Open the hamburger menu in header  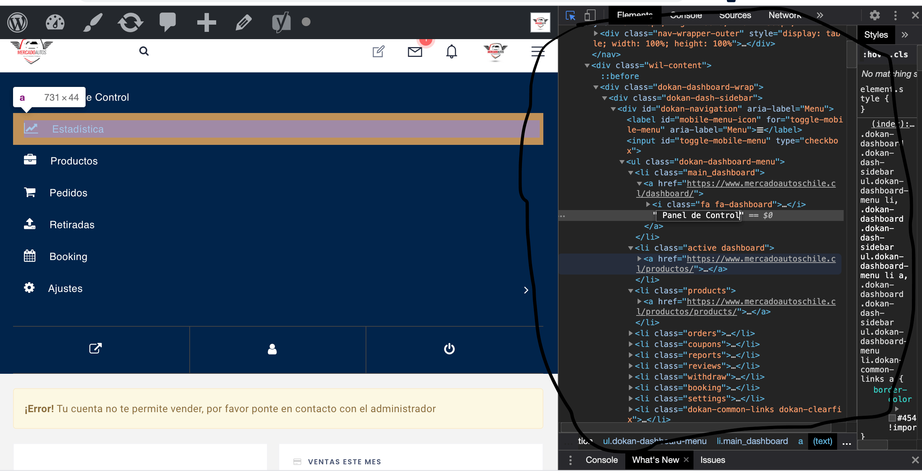pyautogui.click(x=538, y=52)
